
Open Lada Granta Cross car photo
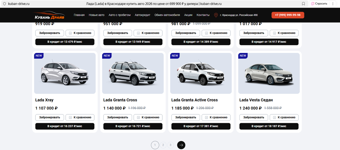click(133, 73)
